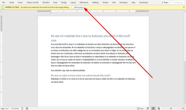Viewport: 186px width, 110px height.
Task: Switch to the Mailings tab
Action: (95, 2)
